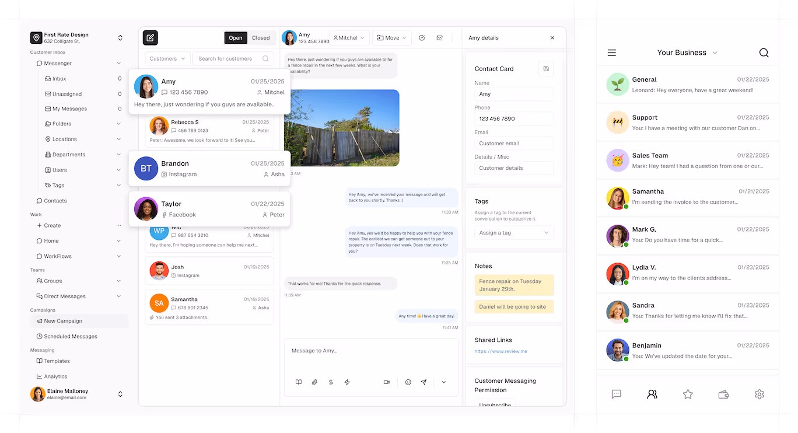Open the new conversation compose icon
This screenshot has width=798, height=433.
pos(150,37)
